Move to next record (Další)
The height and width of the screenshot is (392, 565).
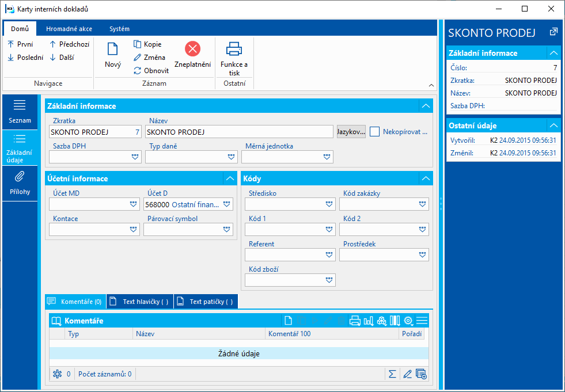tap(62, 58)
